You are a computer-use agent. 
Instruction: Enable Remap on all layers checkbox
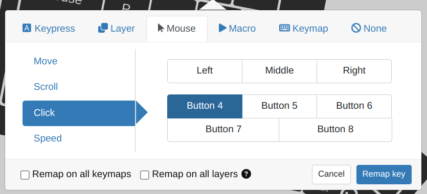(145, 175)
